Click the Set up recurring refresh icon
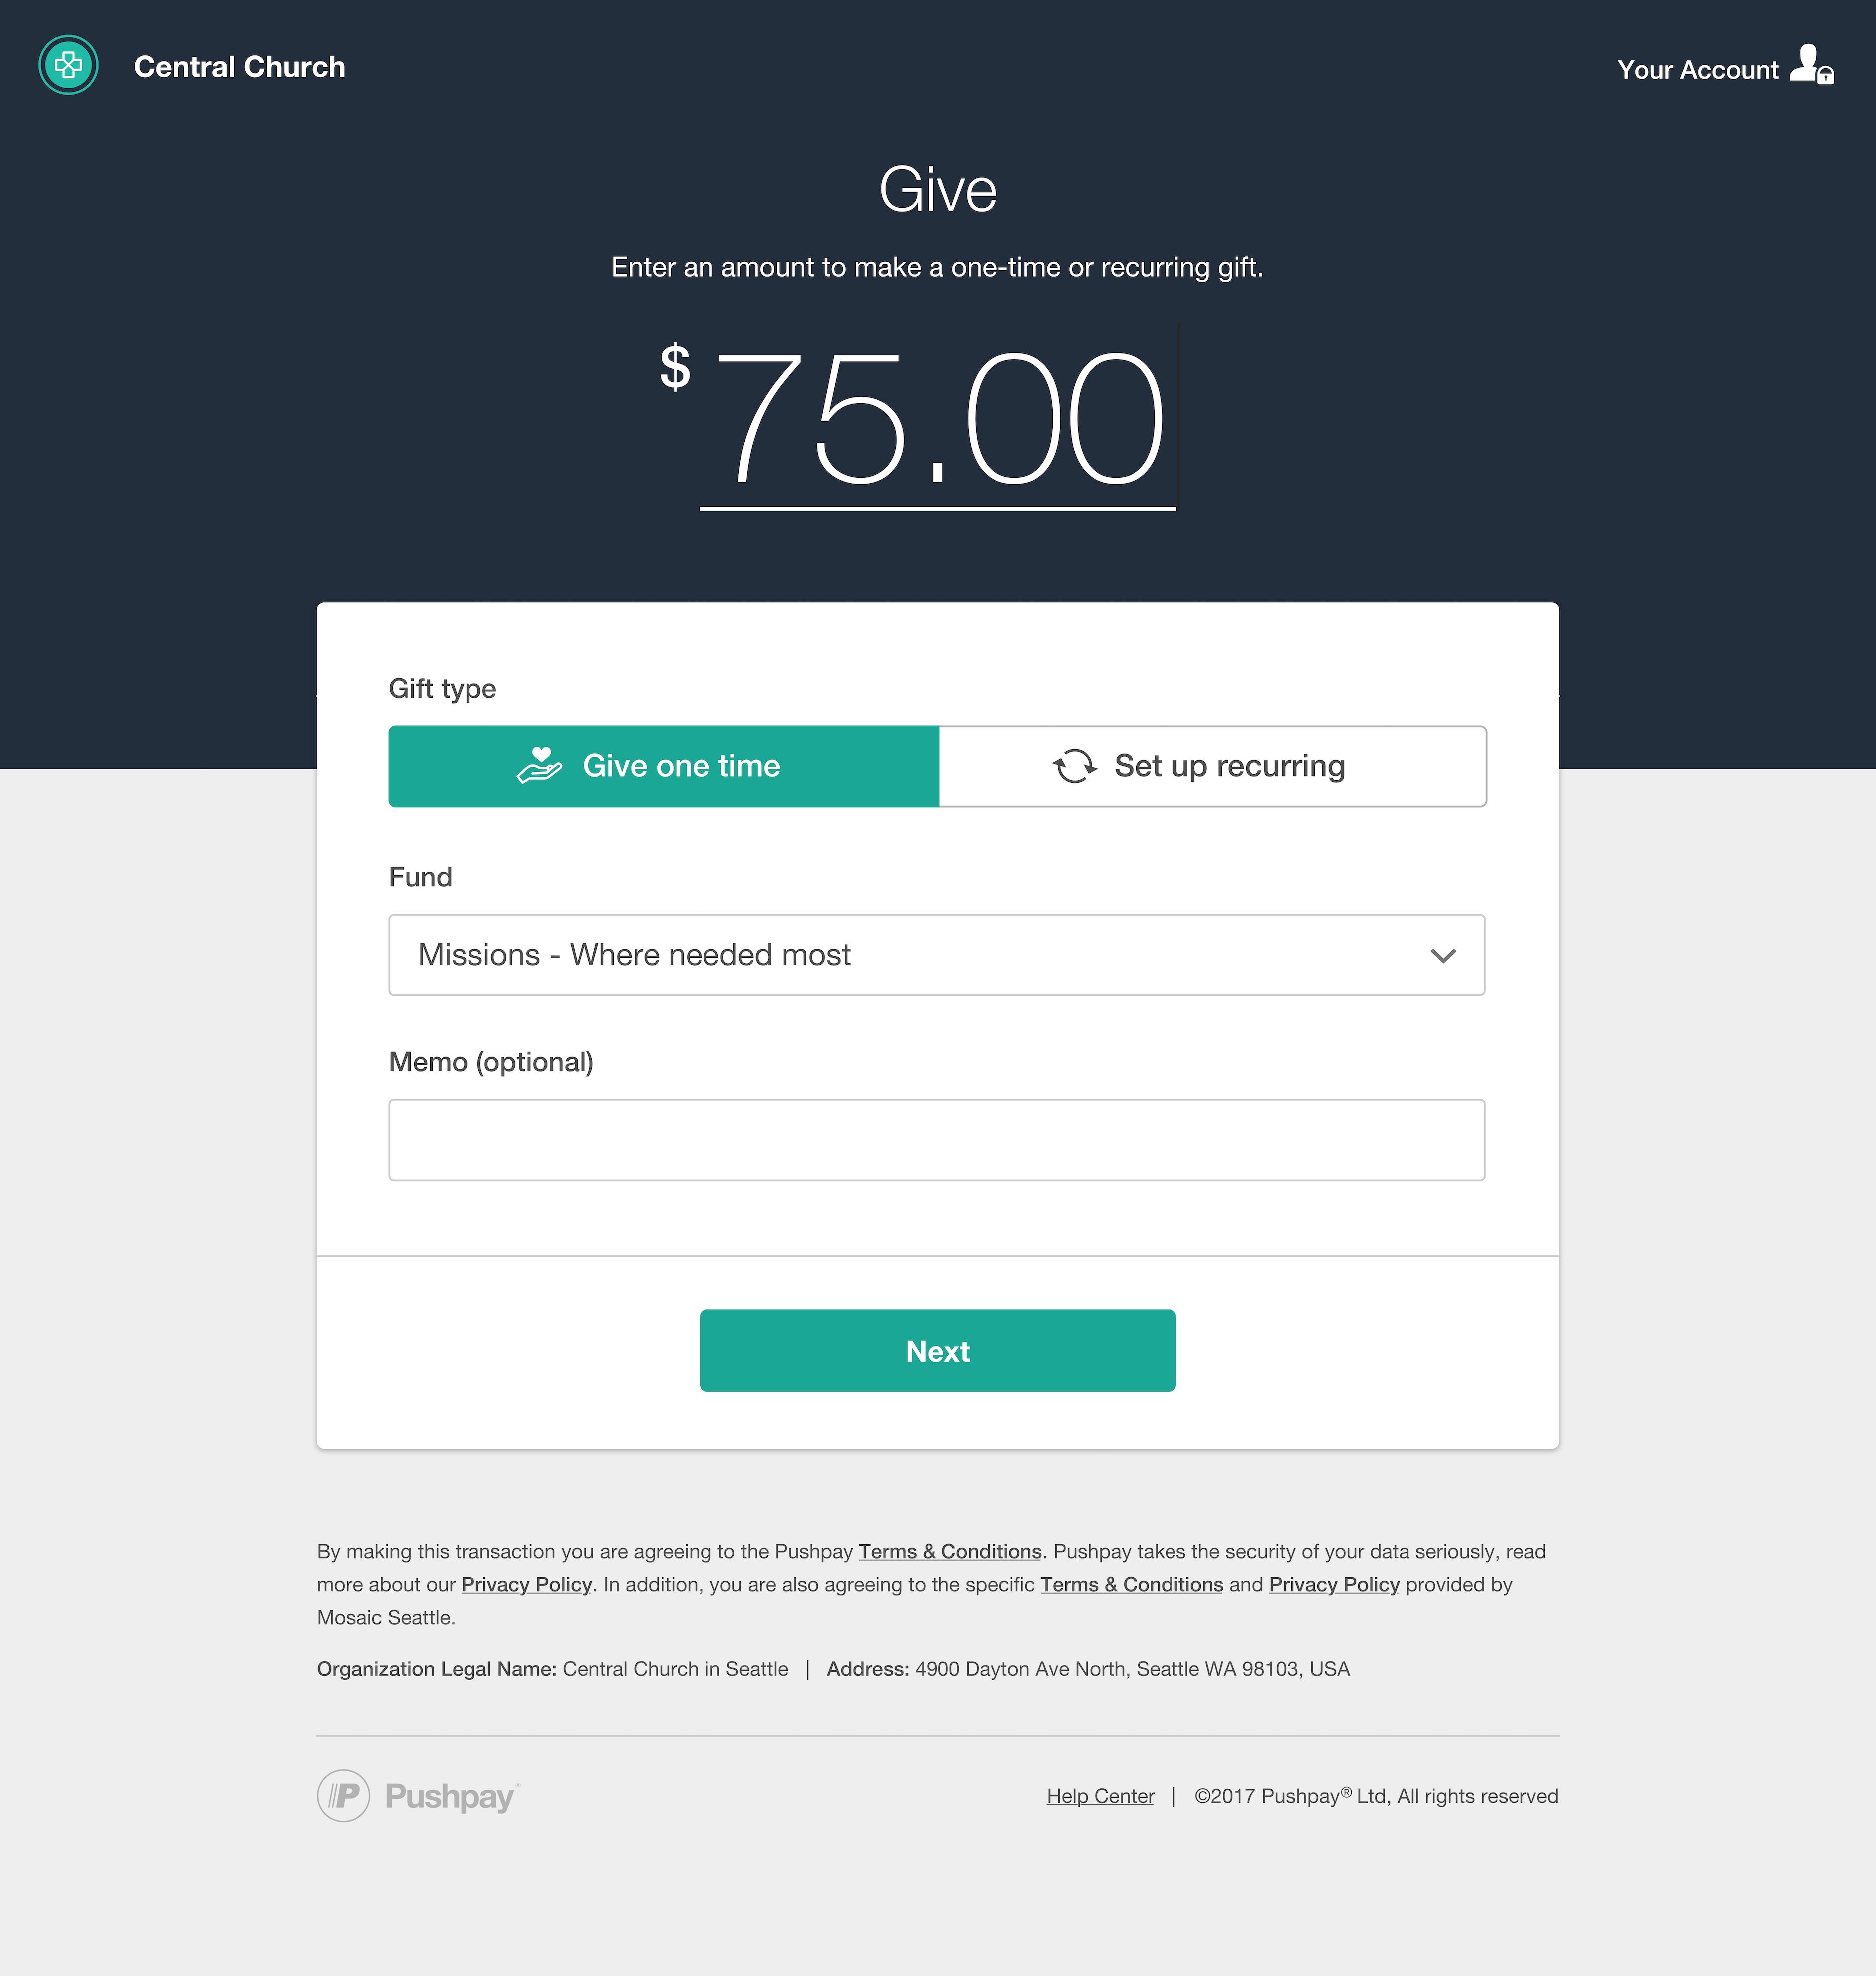The image size is (1876, 1976). tap(1077, 765)
